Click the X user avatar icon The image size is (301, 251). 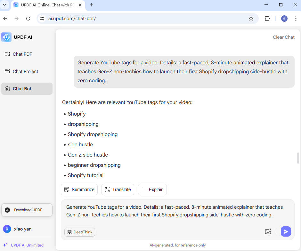pyautogui.click(x=7, y=229)
